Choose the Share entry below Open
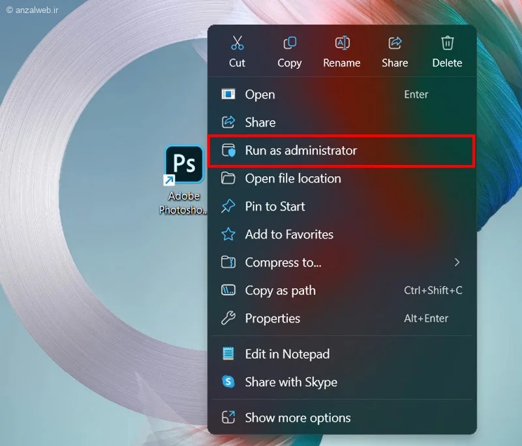This screenshot has width=522, height=446. point(342,123)
